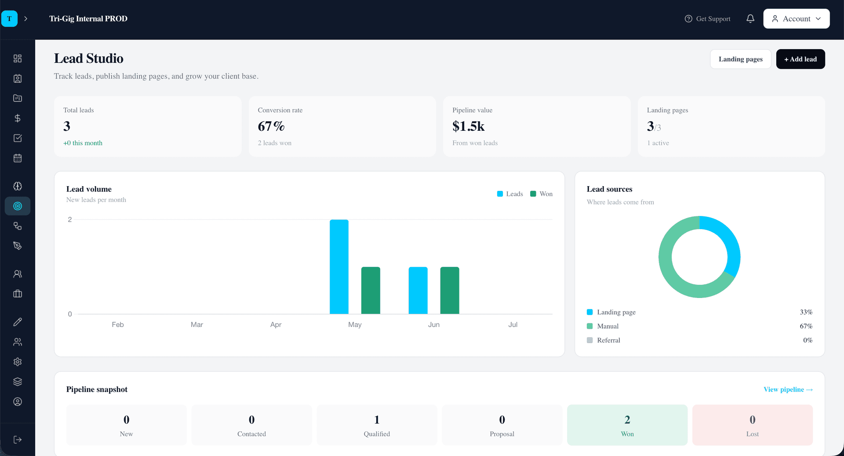Click the 33% Landing page value
844x456 pixels.
pyautogui.click(x=806, y=312)
